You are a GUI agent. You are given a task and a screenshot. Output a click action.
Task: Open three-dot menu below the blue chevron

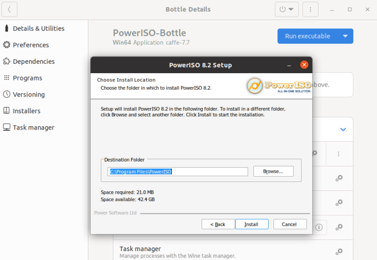(x=339, y=154)
